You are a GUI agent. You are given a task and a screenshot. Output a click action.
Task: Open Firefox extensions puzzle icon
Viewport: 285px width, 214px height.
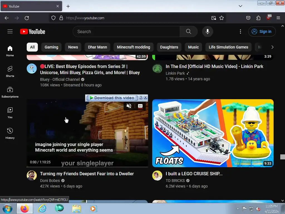258,18
